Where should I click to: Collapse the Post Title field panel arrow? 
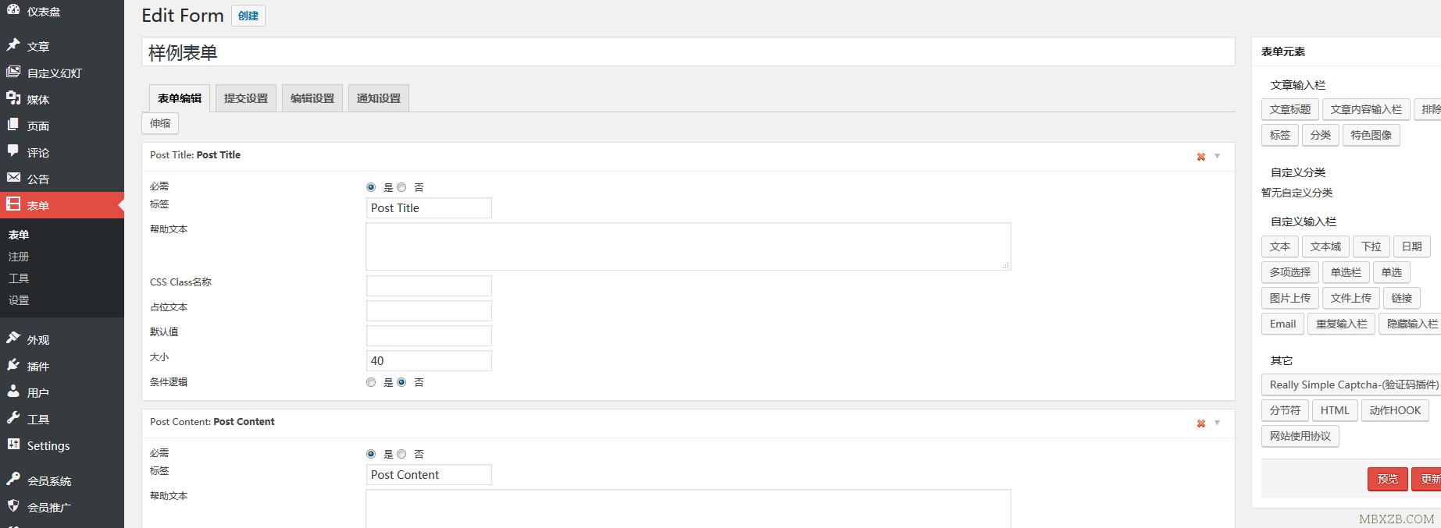[x=1216, y=156]
